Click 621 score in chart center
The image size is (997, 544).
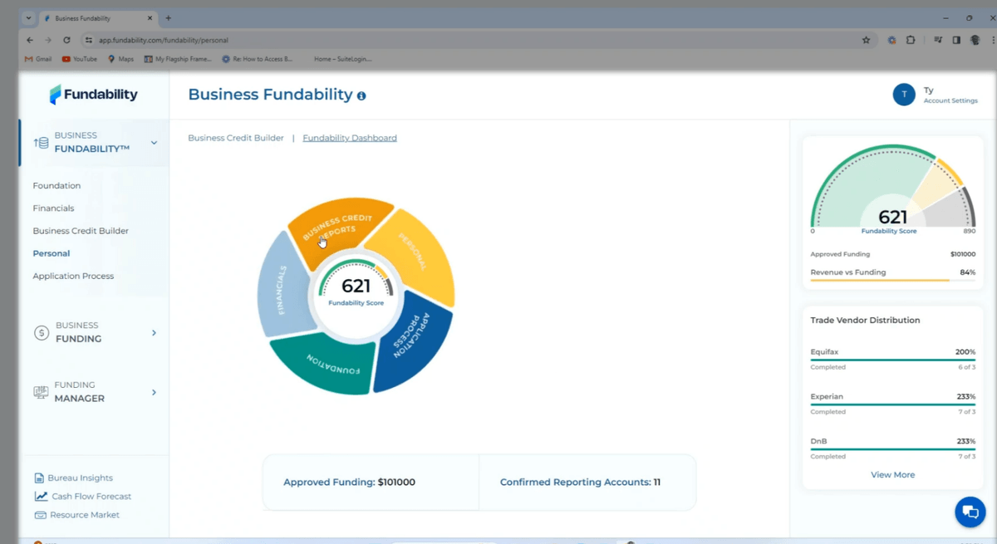[x=356, y=286]
